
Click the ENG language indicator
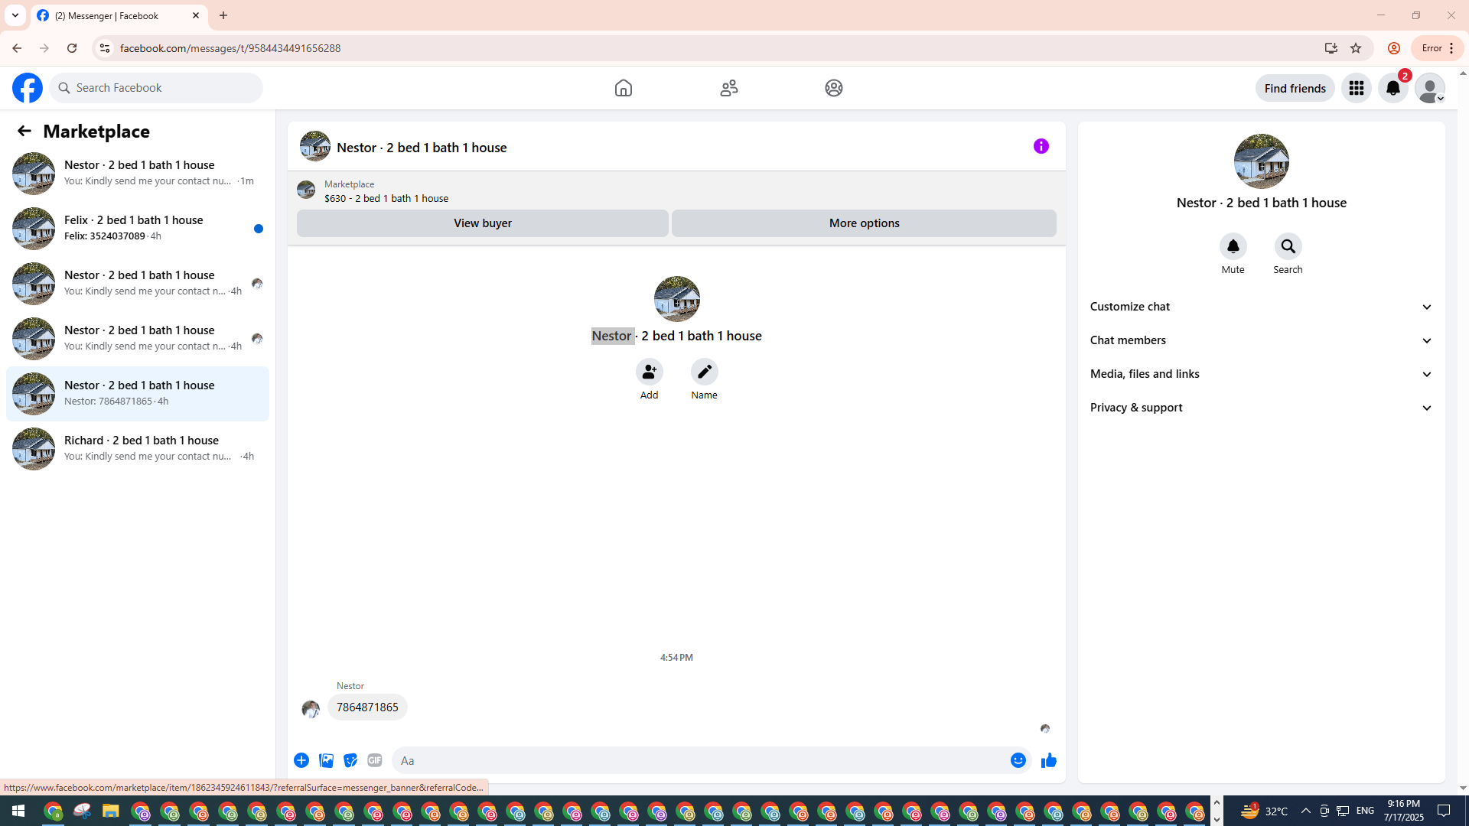pos(1366,811)
